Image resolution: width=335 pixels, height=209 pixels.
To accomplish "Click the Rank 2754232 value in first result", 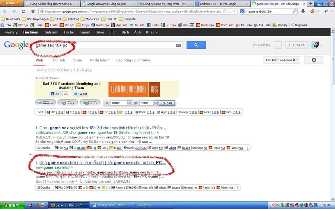I will click(x=141, y=148).
